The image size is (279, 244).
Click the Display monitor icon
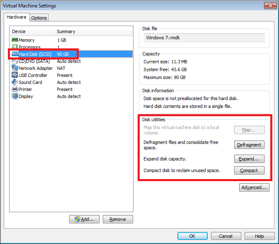click(15, 96)
